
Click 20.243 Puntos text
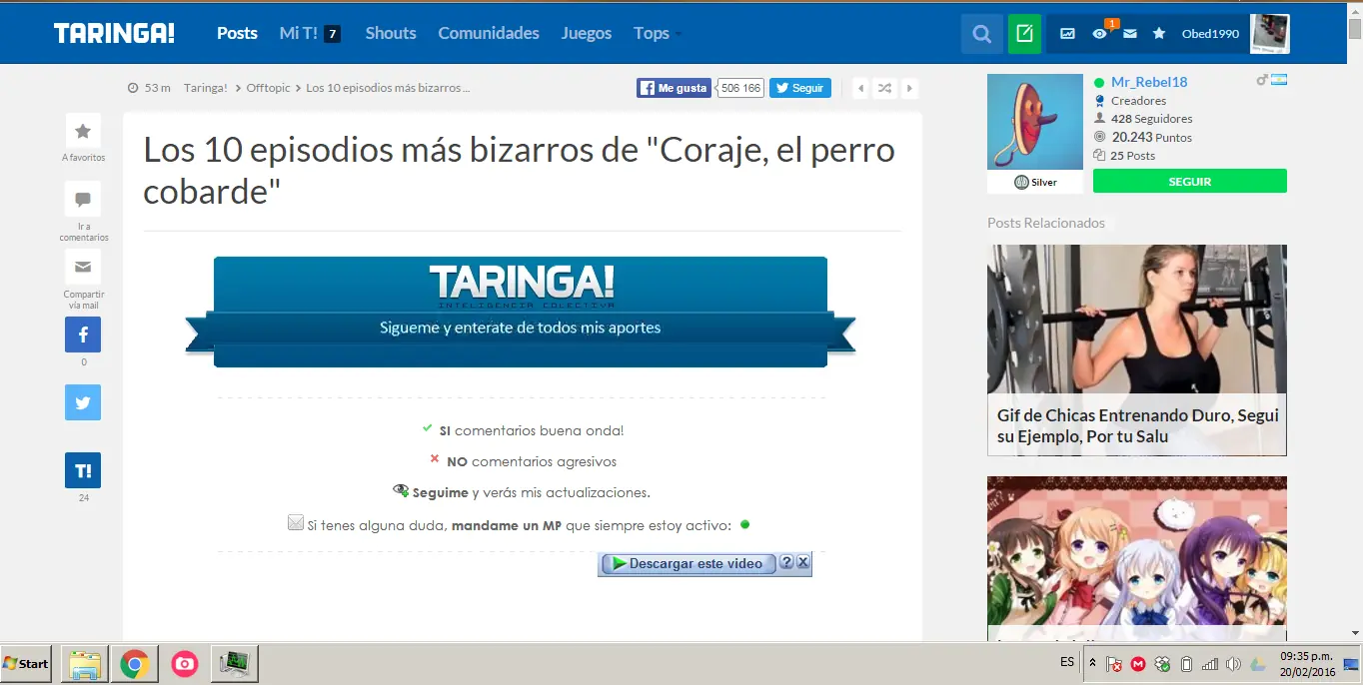tap(1151, 138)
